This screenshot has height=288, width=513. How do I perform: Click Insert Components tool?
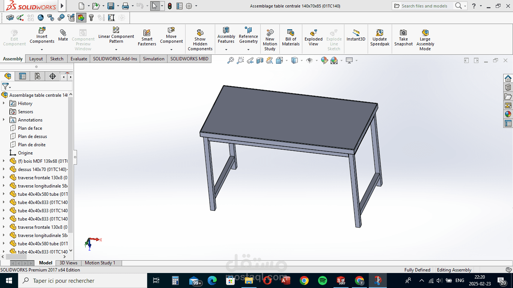coord(42,35)
